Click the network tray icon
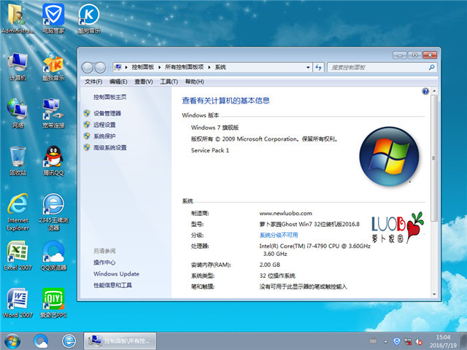This screenshot has width=467, height=350. pyautogui.click(x=408, y=341)
